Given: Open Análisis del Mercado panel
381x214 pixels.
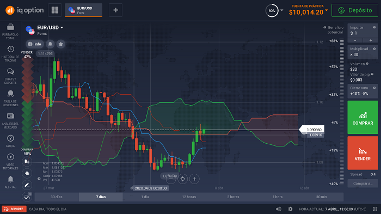Looking at the screenshot, I should tap(10, 121).
